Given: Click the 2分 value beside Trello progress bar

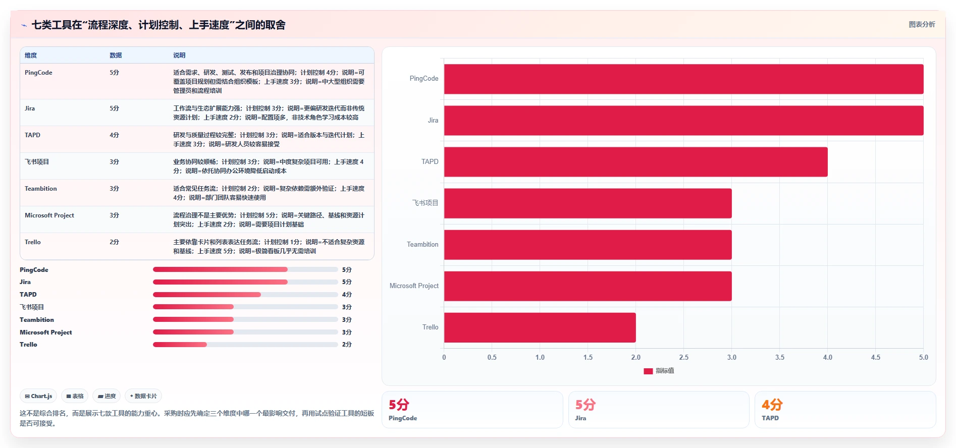Looking at the screenshot, I should (347, 345).
